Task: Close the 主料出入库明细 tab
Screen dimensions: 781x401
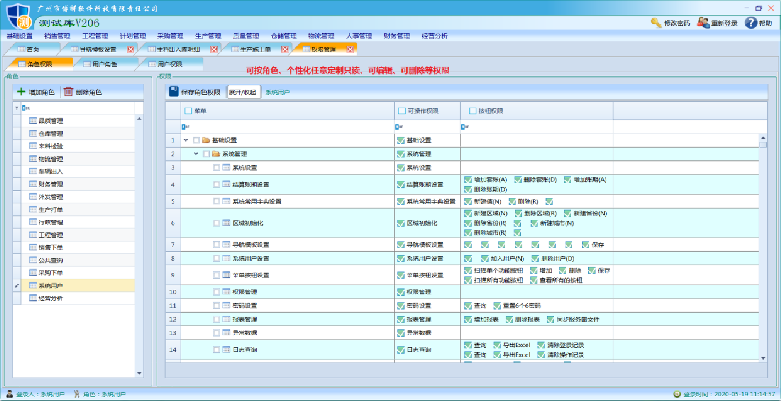Action: (x=214, y=49)
